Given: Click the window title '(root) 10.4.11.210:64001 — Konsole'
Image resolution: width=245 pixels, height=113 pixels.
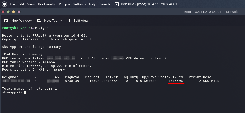Looking at the screenshot, I should (x=211, y=12).
